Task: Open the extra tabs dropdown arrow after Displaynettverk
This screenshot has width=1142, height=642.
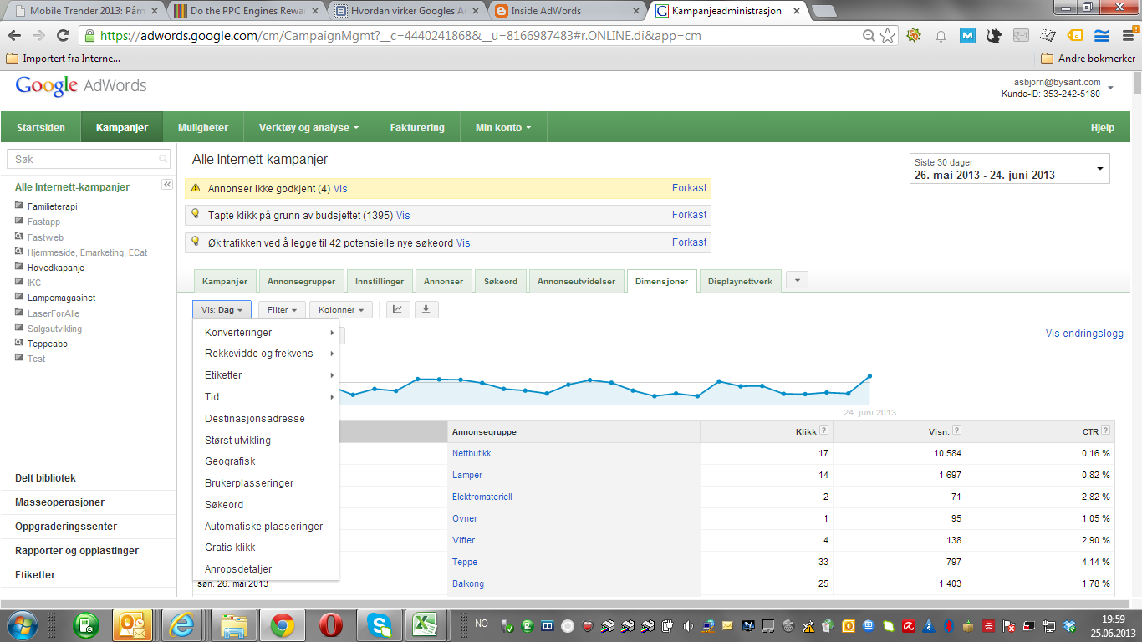Action: [x=797, y=281]
